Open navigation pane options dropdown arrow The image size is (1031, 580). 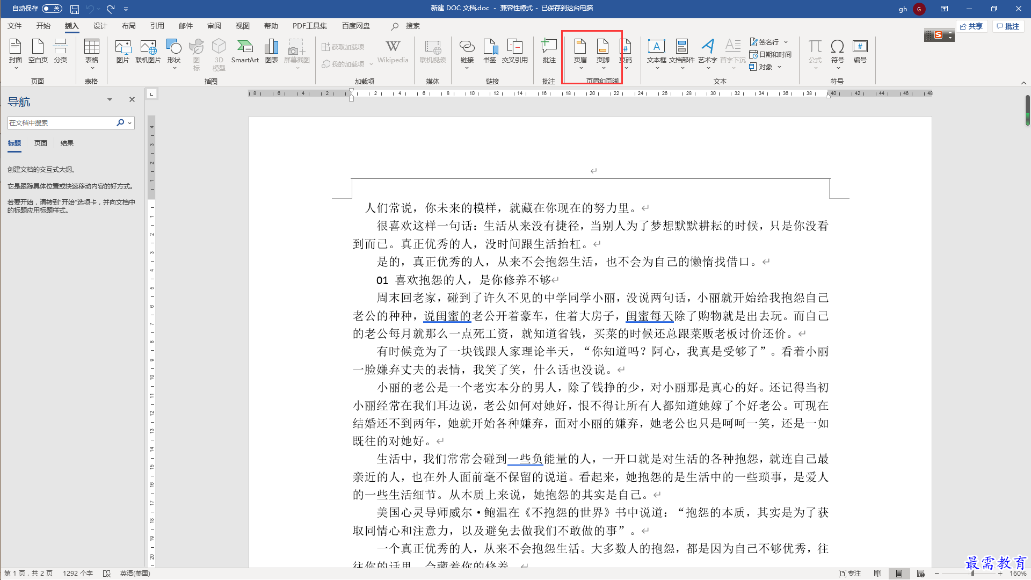click(x=110, y=100)
